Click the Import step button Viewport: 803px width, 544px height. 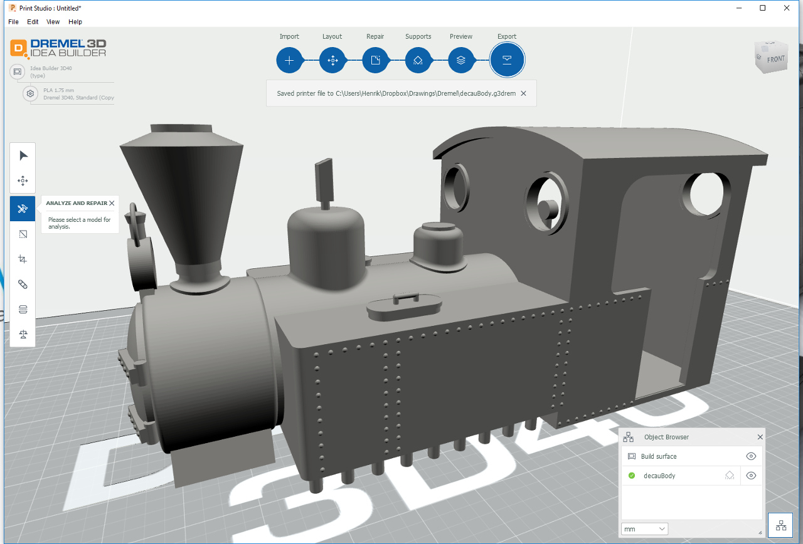coord(289,60)
